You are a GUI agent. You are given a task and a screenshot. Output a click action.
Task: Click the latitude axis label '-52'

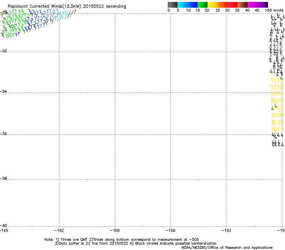[x=3, y=51]
